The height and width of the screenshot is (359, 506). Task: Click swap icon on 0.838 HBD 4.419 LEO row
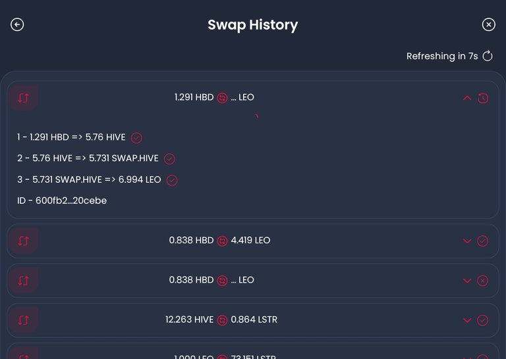24,241
